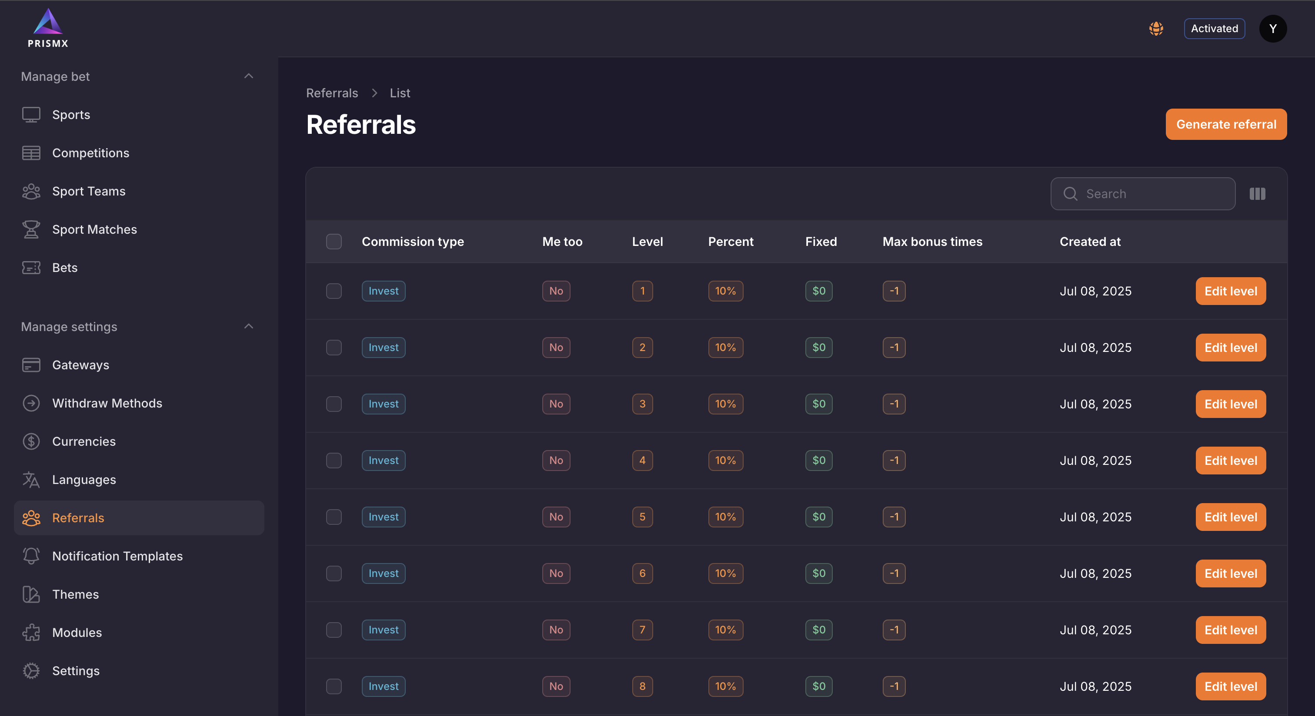Click the globe language icon in header
The image size is (1315, 716).
pyautogui.click(x=1156, y=29)
